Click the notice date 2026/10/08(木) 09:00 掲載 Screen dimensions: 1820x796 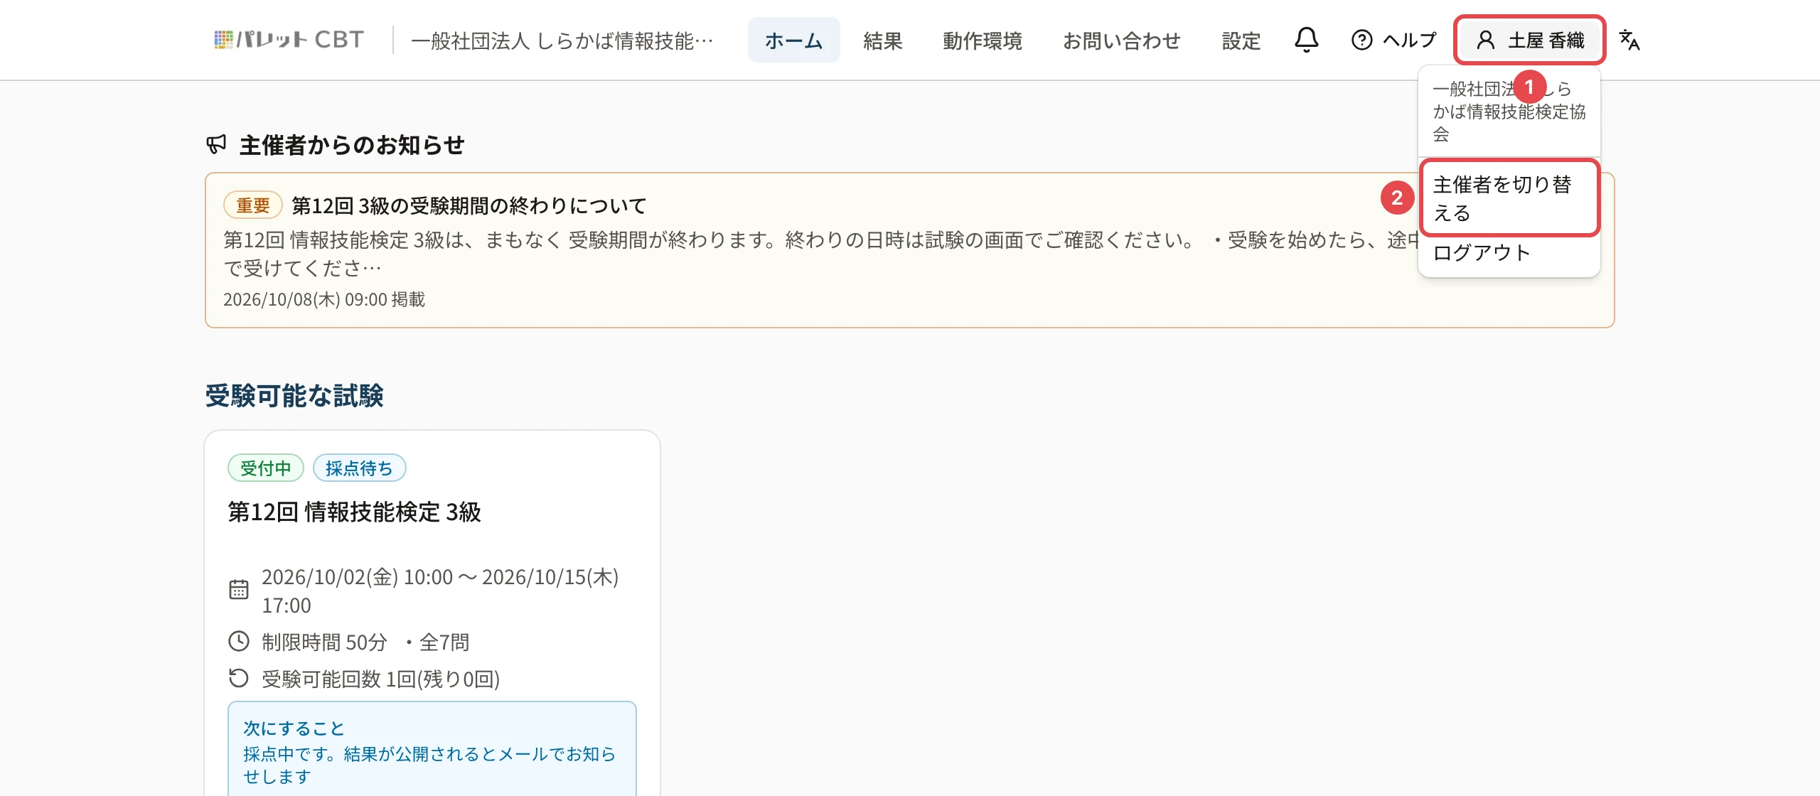pos(324,299)
